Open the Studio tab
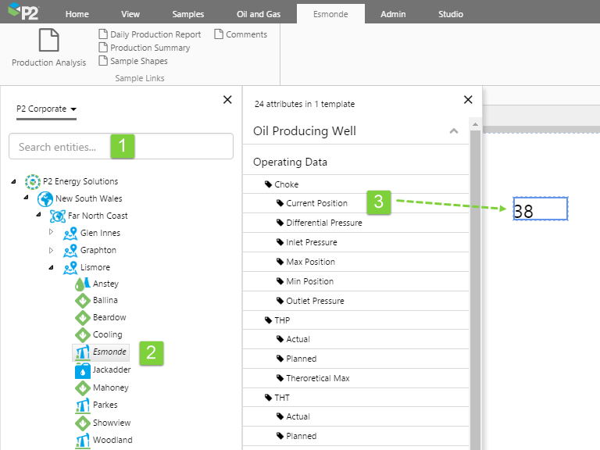 (x=450, y=14)
